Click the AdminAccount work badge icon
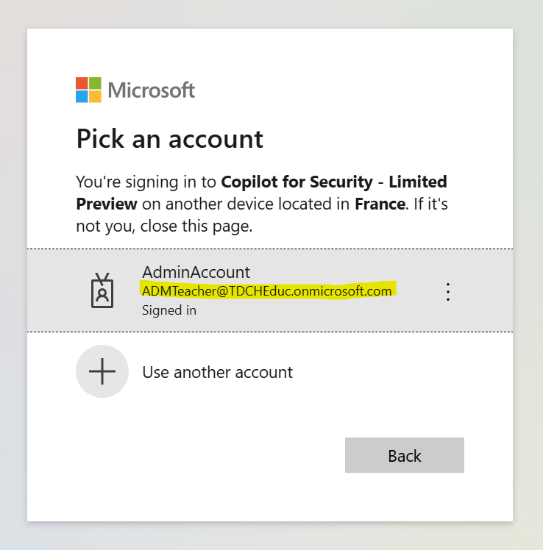 (x=102, y=290)
